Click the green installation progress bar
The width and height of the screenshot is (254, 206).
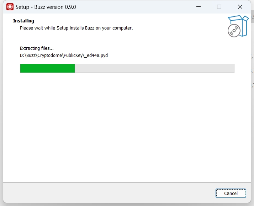(x=127, y=68)
